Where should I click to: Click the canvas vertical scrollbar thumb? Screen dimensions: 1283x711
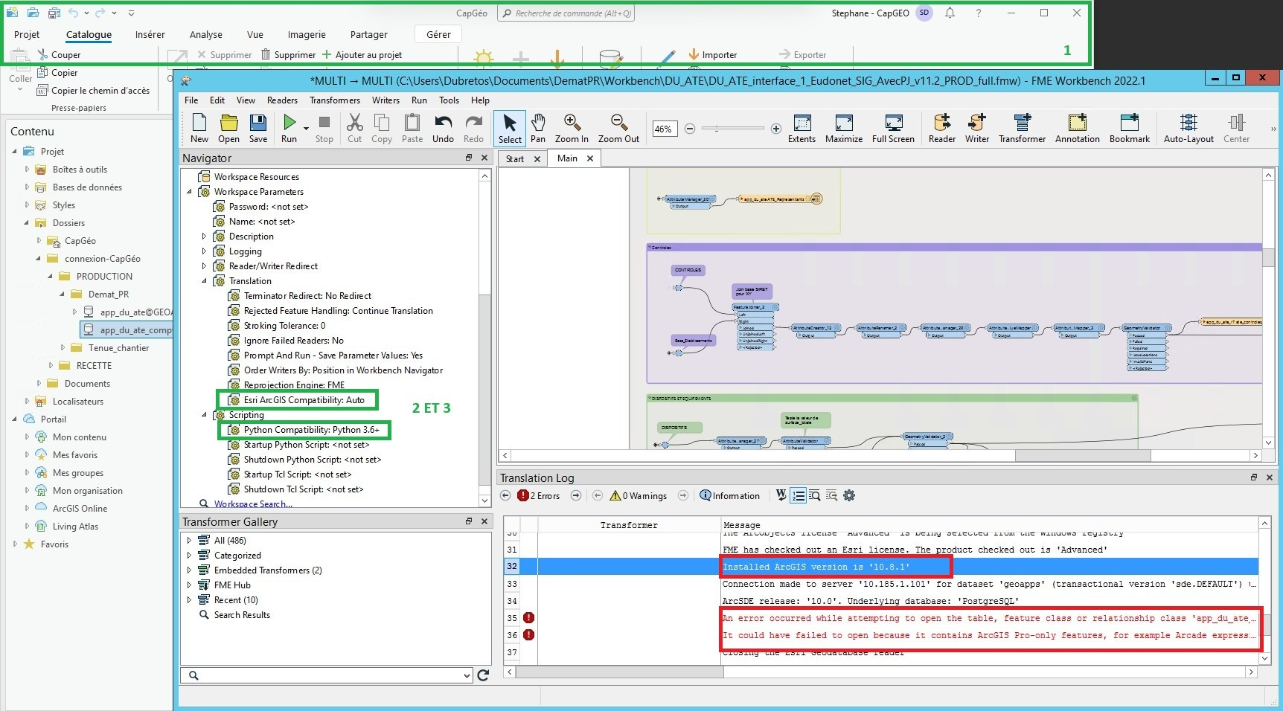(1268, 257)
